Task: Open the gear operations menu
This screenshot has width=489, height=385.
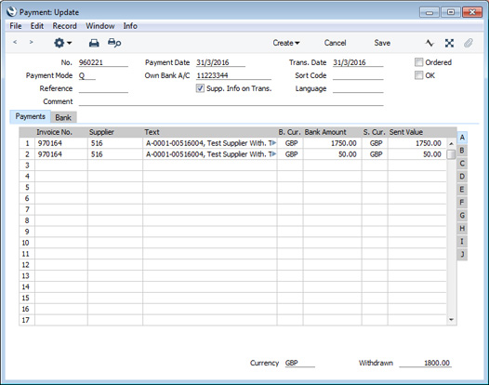Action: 62,43
